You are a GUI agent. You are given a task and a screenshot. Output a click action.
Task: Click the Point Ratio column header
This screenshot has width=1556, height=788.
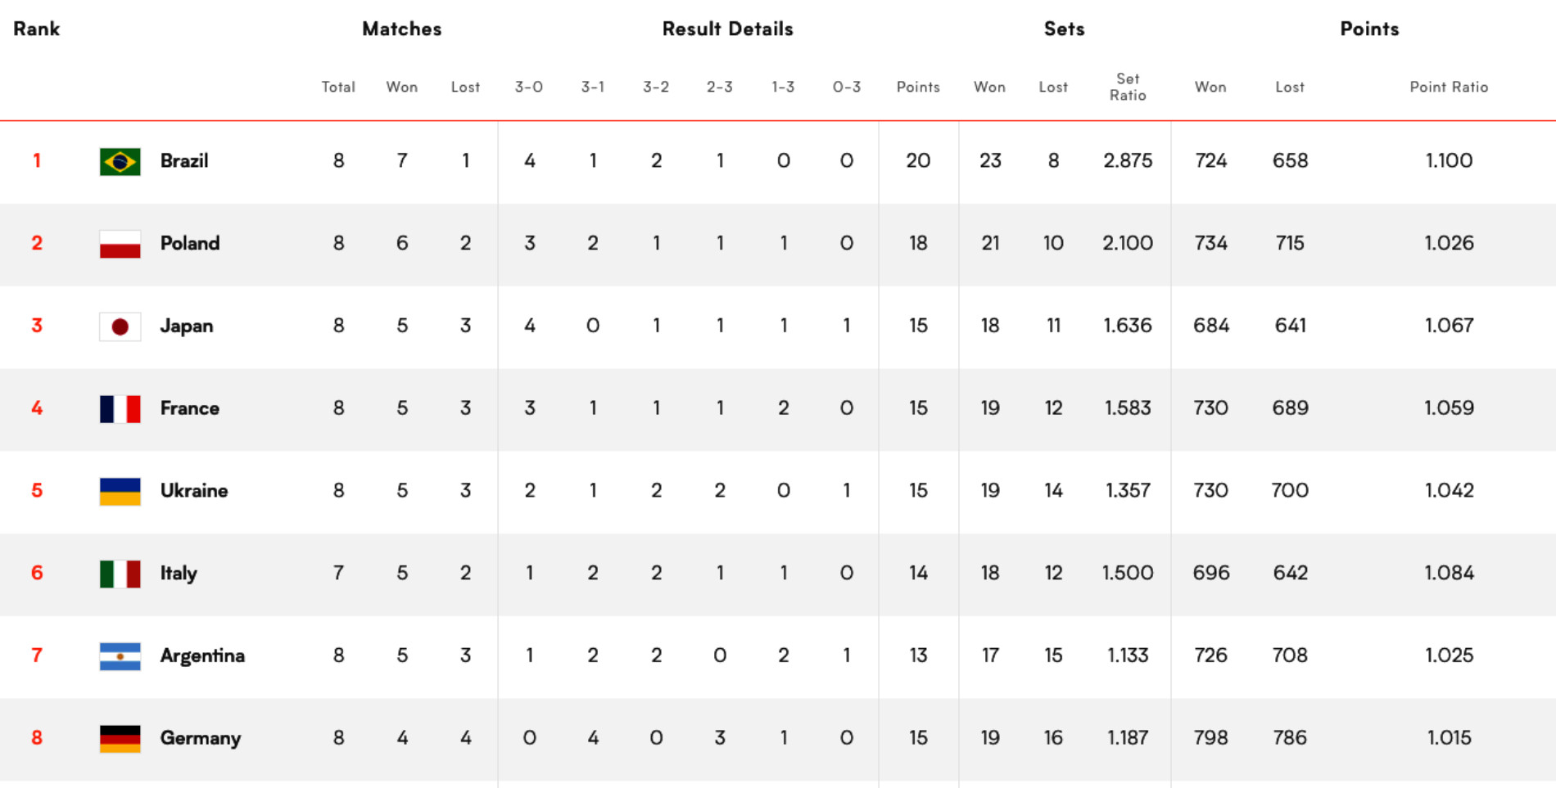click(x=1449, y=87)
